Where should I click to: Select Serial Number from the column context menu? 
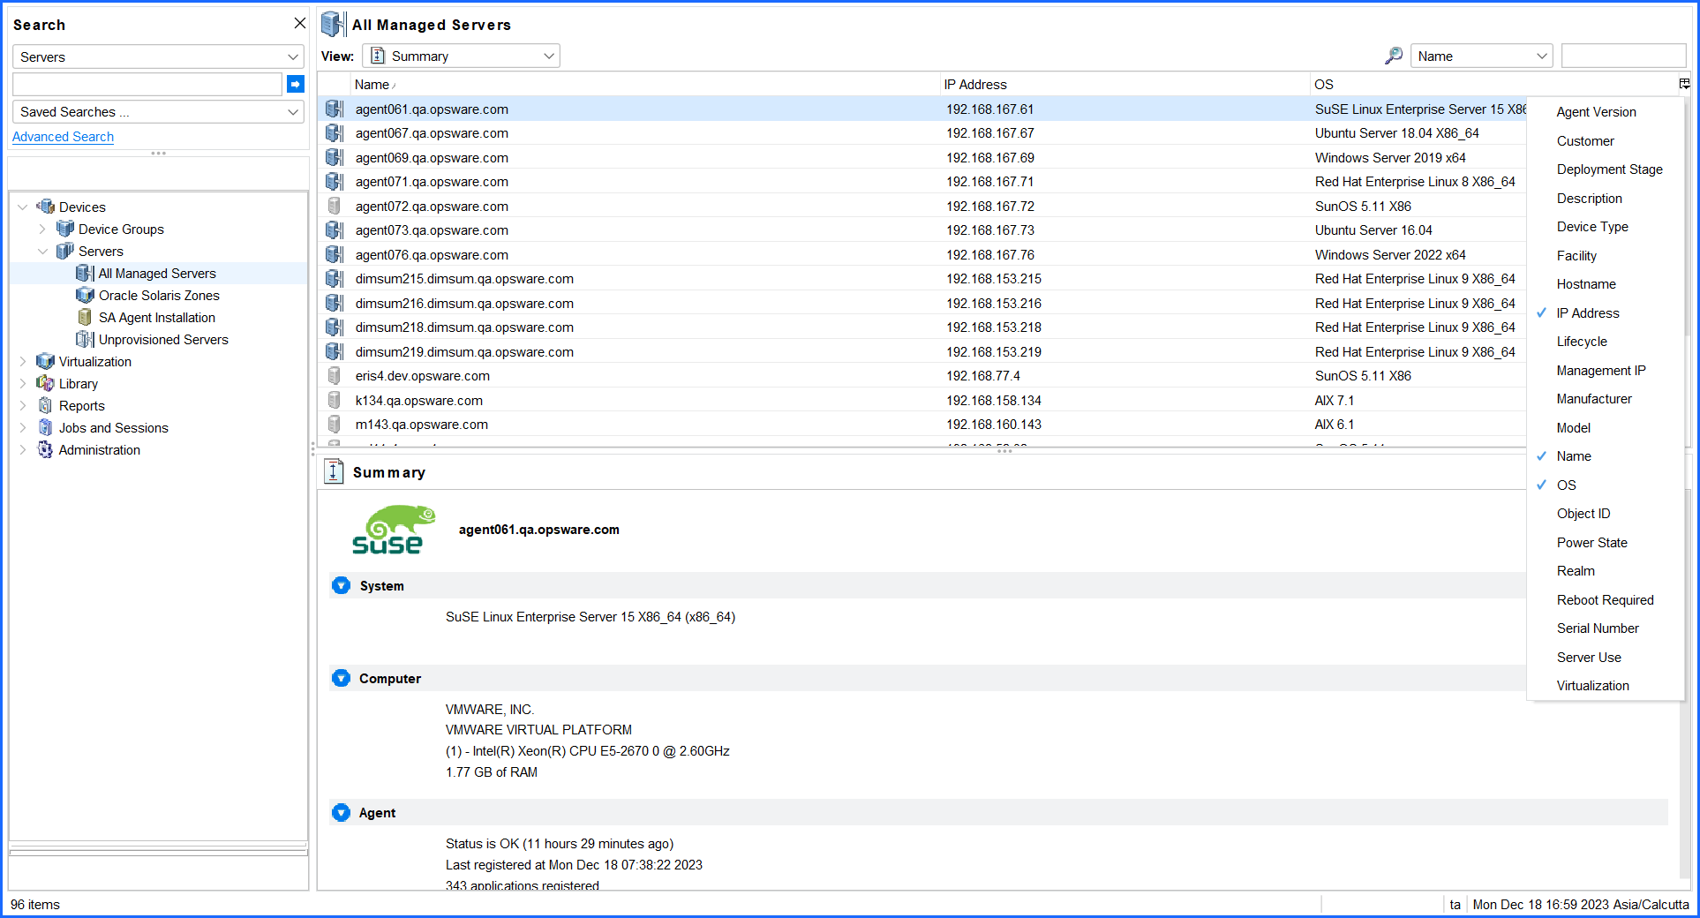[x=1598, y=628]
